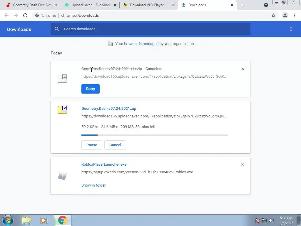Image resolution: width=301 pixels, height=226 pixels.
Task: Open File Explorer from the taskbar
Action: [26, 220]
